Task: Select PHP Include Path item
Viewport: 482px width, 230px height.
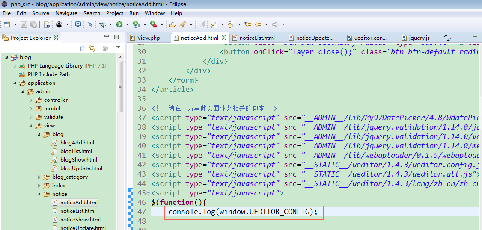Action: [48, 74]
